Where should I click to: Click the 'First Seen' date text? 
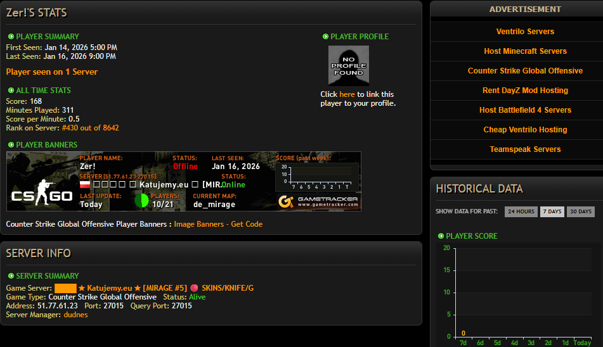pos(62,47)
